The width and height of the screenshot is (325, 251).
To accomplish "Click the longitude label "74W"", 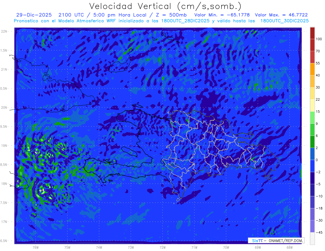I will click(x=99, y=247).
